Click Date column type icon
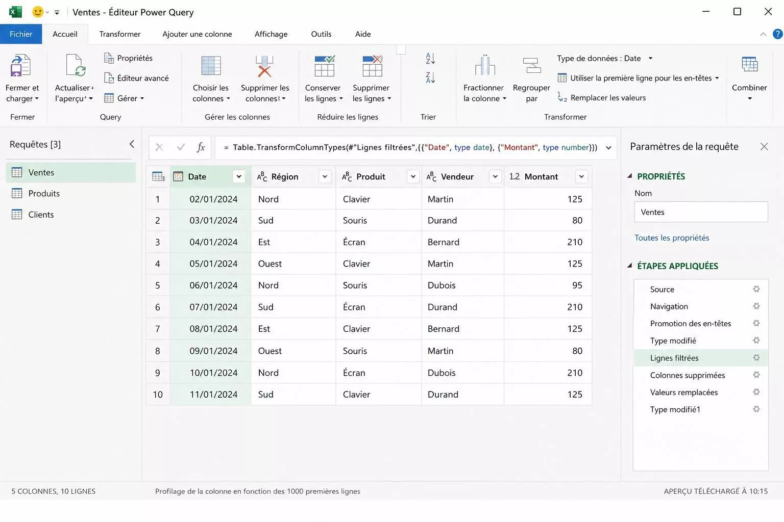This screenshot has height=522, width=784. click(x=178, y=177)
